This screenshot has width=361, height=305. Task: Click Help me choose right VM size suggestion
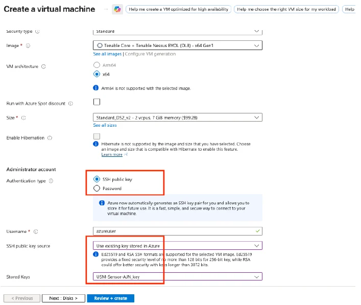[x=286, y=9]
